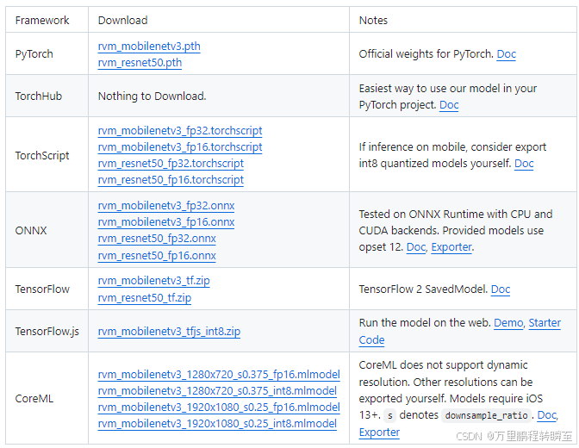Open the Exporter link in ONNX row
The width and height of the screenshot is (579, 448).
coord(451,247)
